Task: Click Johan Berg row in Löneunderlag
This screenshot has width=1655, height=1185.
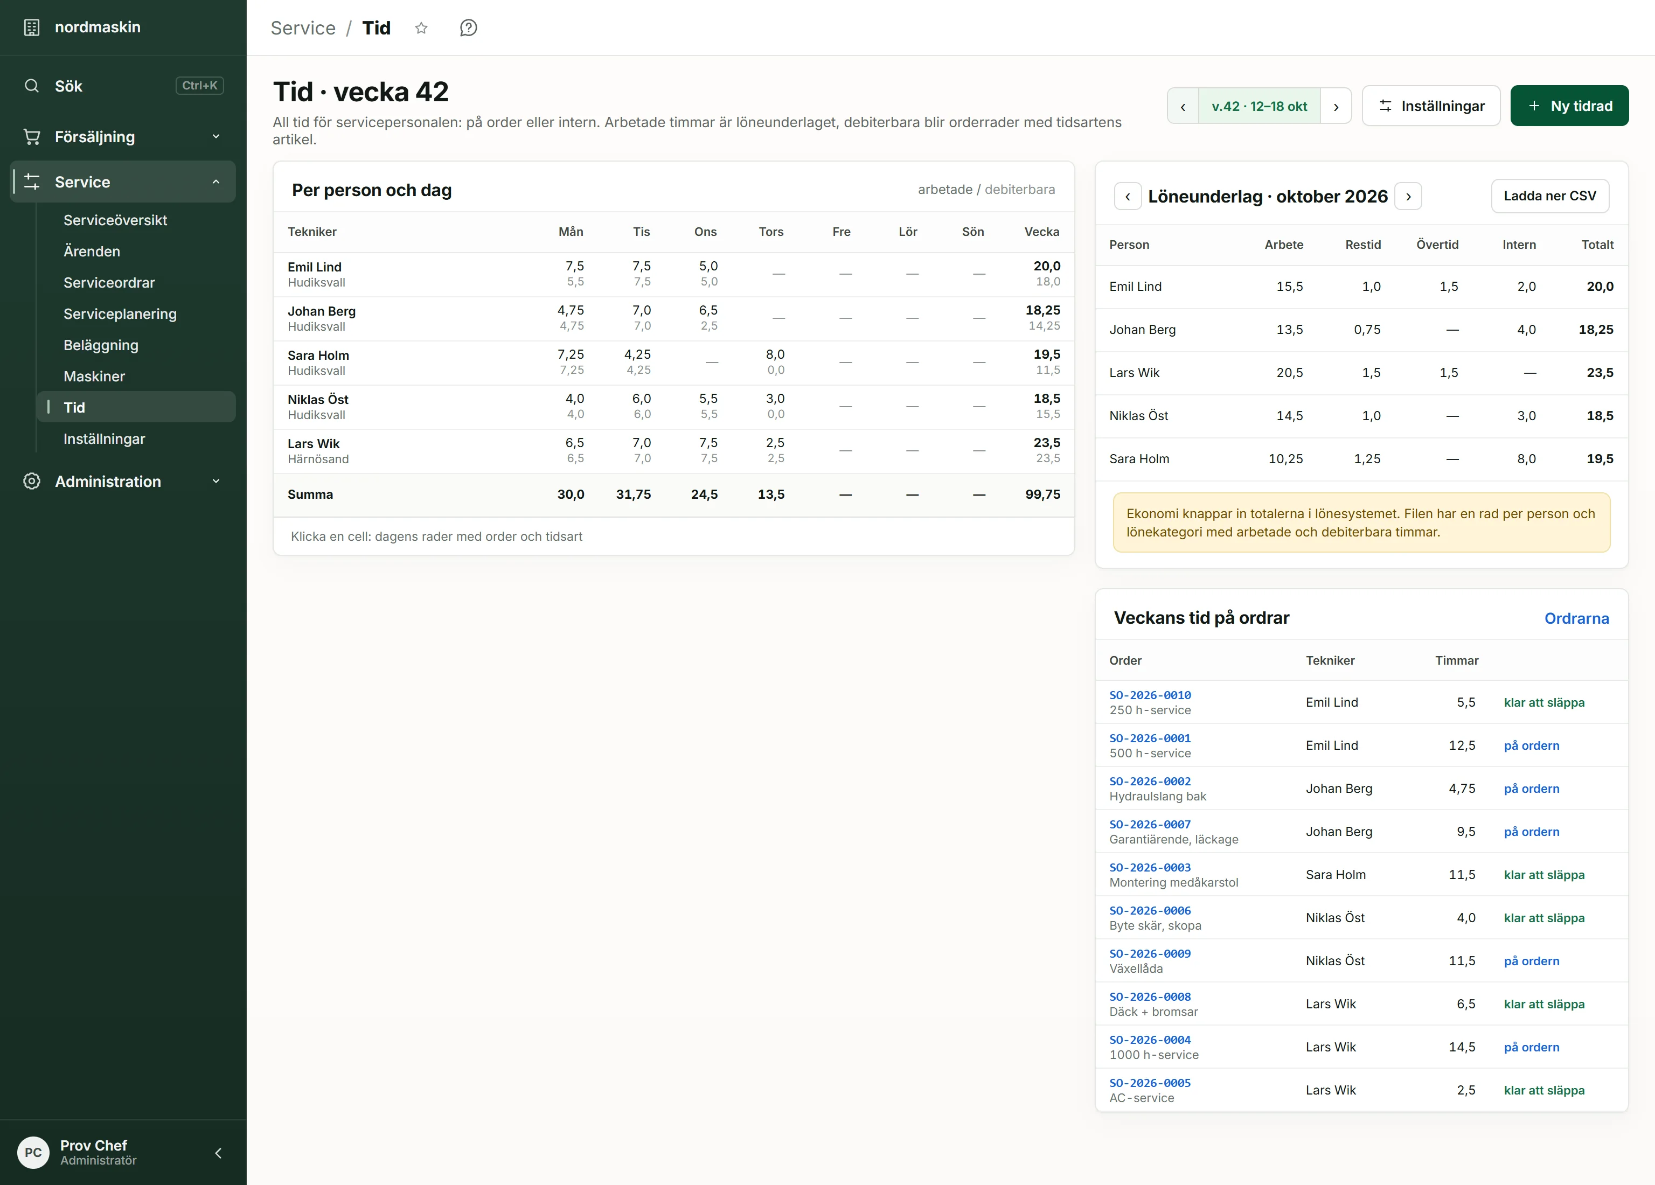Action: click(1361, 330)
